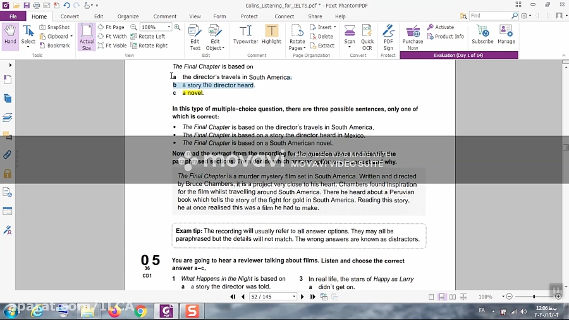Click Purchase Now

pos(413,37)
